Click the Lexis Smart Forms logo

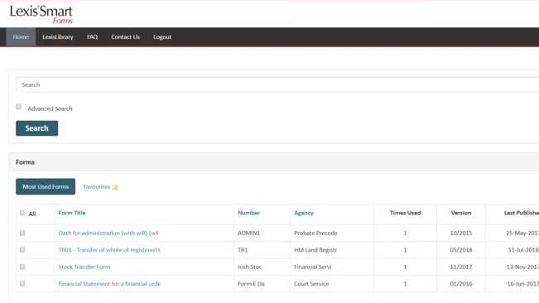(x=41, y=15)
